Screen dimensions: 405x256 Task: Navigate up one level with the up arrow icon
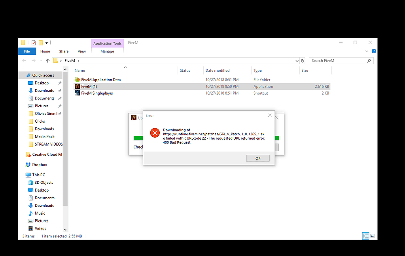click(x=48, y=60)
